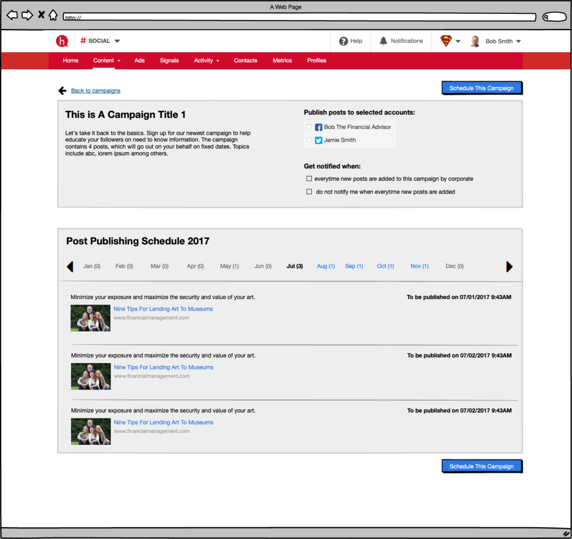Click 'To be published on 07/01/2017 9:43AM'
The height and width of the screenshot is (539, 572).
click(x=459, y=297)
